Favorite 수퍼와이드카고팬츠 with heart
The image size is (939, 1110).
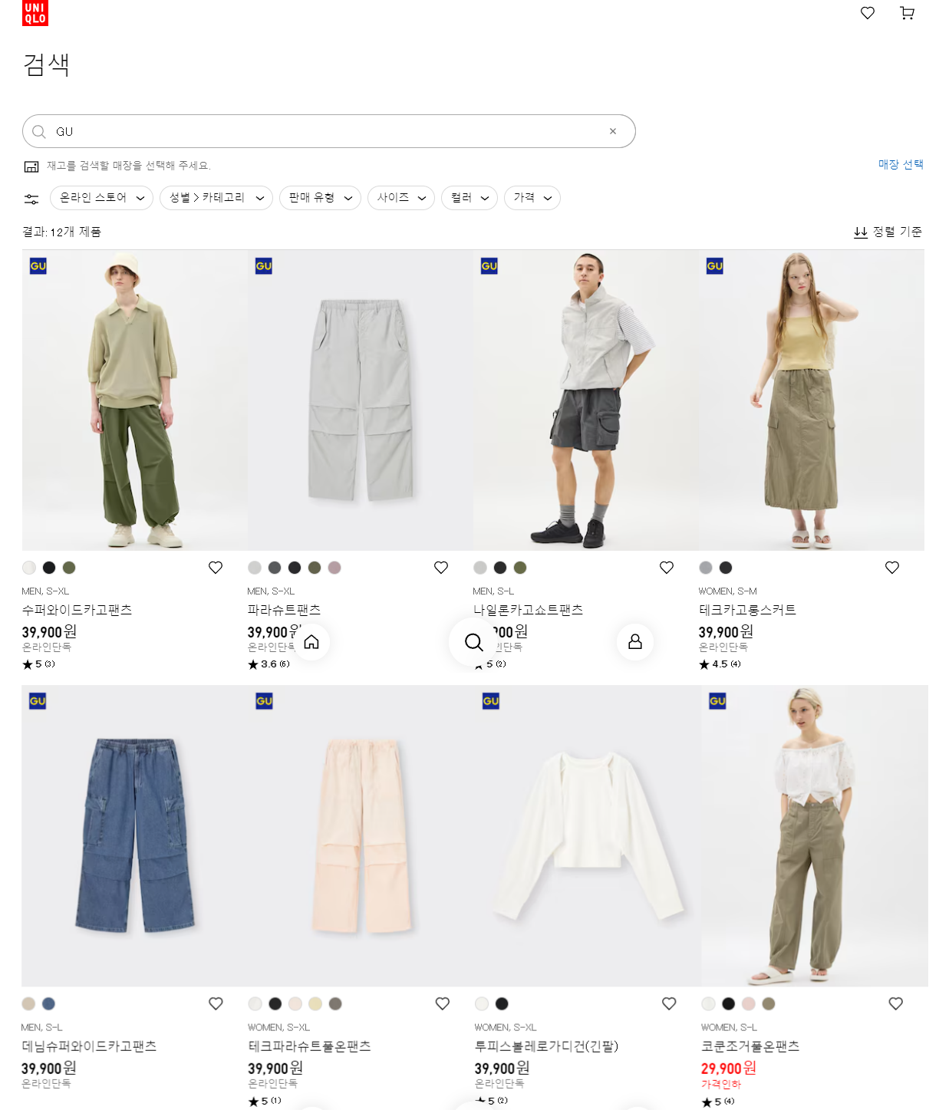pos(216,568)
